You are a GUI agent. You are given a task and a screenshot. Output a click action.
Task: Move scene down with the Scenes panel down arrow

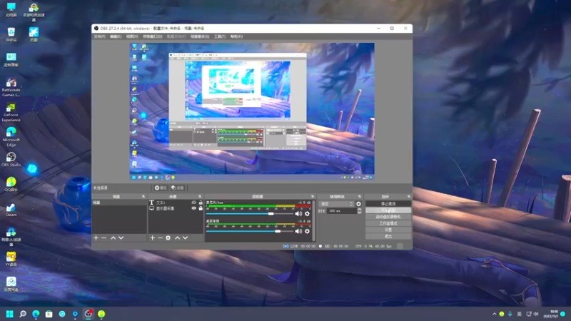point(121,238)
